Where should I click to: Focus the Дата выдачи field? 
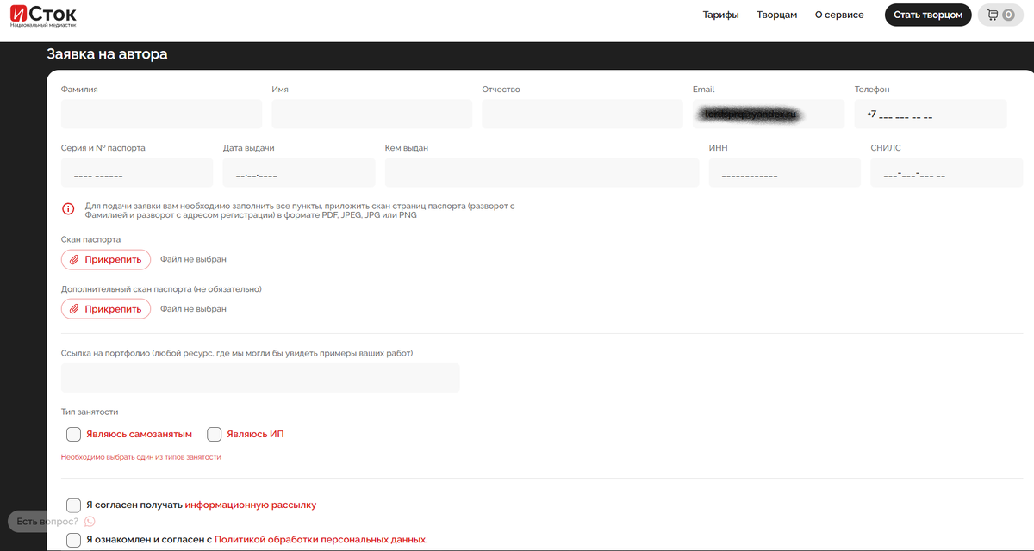point(299,173)
